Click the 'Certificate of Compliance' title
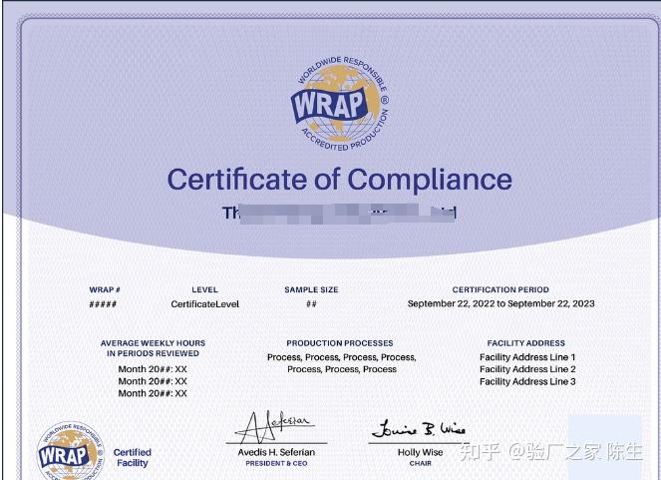 click(340, 180)
